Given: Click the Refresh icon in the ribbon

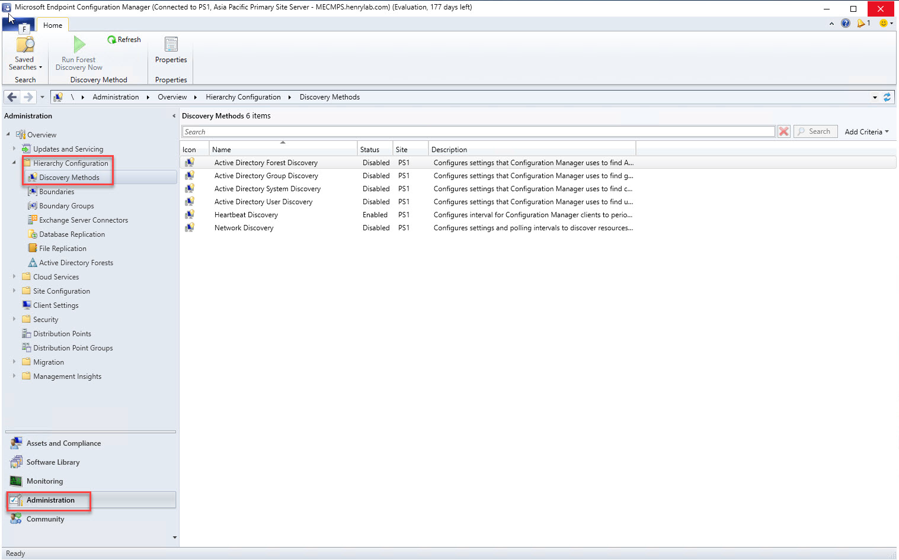Looking at the screenshot, I should tap(111, 40).
